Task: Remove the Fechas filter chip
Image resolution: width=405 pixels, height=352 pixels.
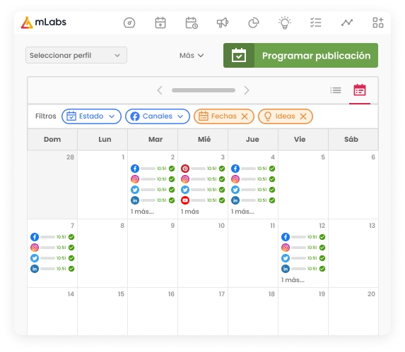Action: 245,116
